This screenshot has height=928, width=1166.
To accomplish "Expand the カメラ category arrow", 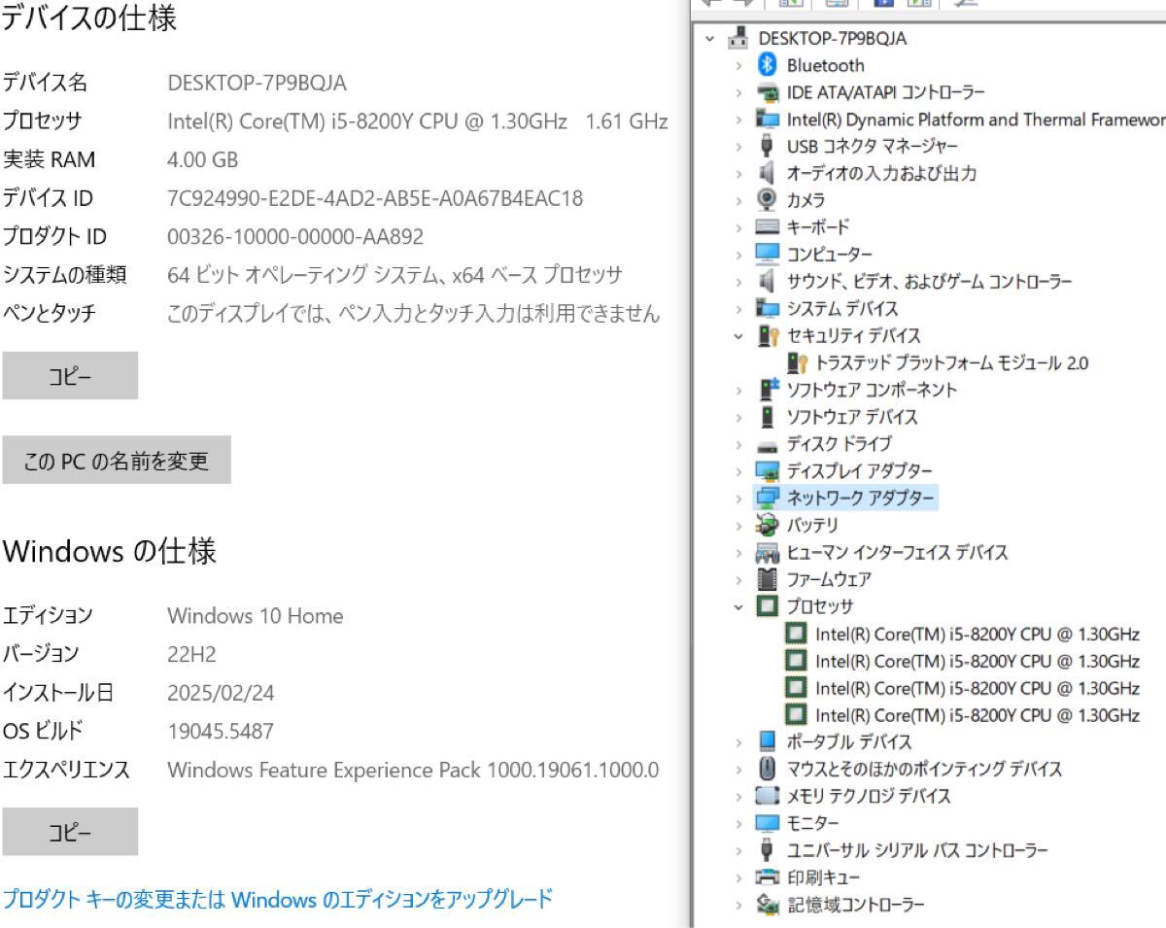I will [x=739, y=201].
